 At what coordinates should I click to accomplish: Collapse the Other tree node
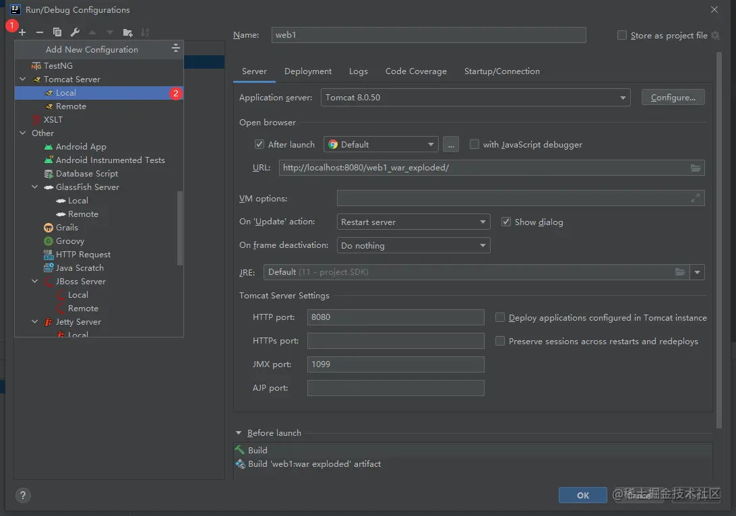(x=22, y=133)
